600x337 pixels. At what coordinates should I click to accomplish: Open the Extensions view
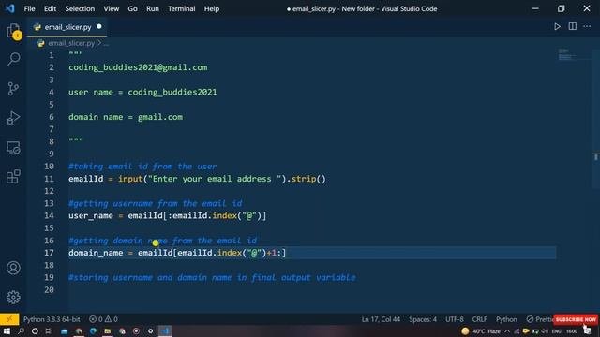pyautogui.click(x=13, y=177)
